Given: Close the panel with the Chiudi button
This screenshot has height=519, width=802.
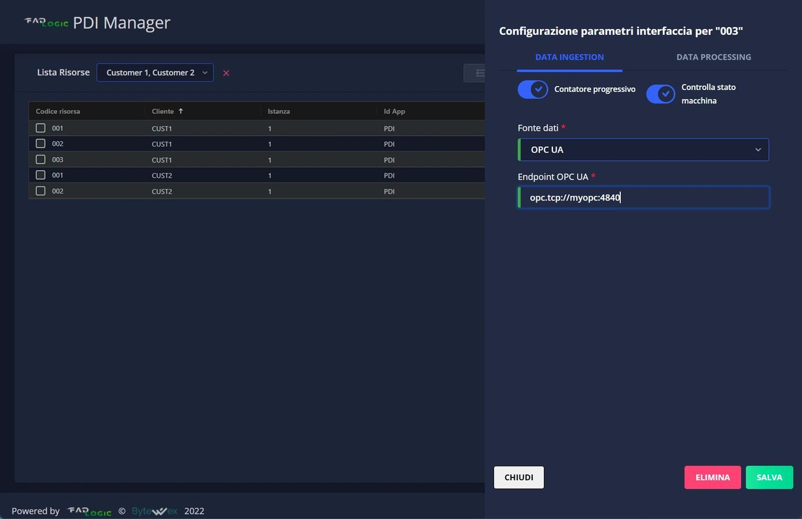Looking at the screenshot, I should (519, 478).
